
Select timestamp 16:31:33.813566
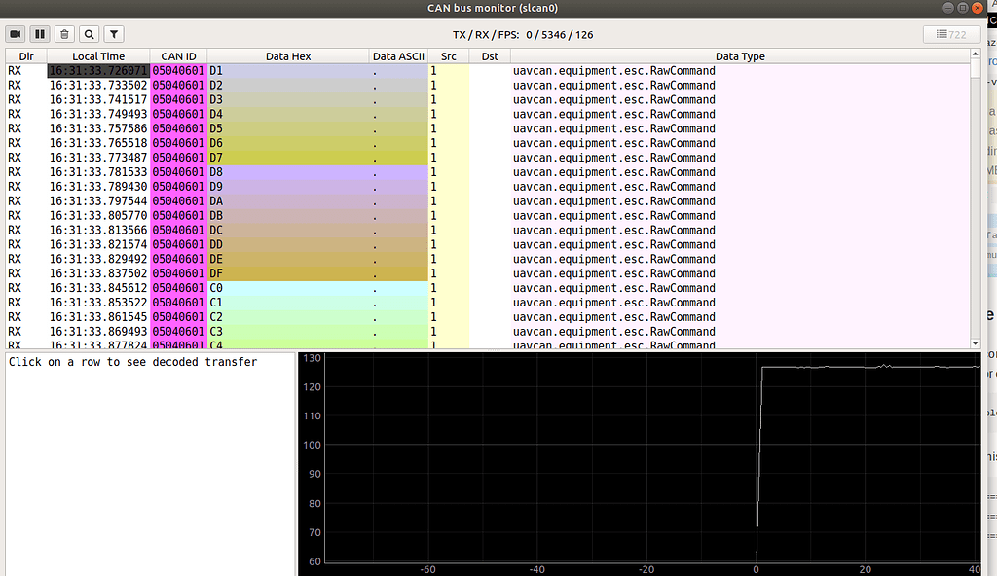pyautogui.click(x=98, y=231)
